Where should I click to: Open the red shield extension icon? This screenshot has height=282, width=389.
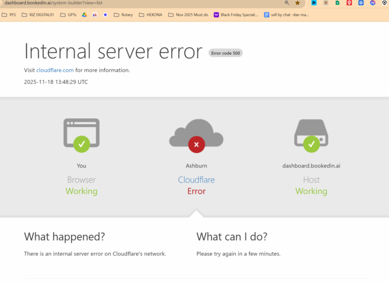[349, 3]
